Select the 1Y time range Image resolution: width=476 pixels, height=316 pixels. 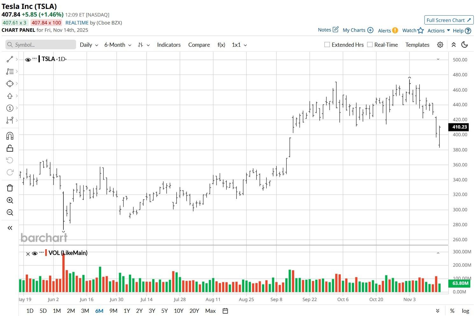[x=127, y=311]
